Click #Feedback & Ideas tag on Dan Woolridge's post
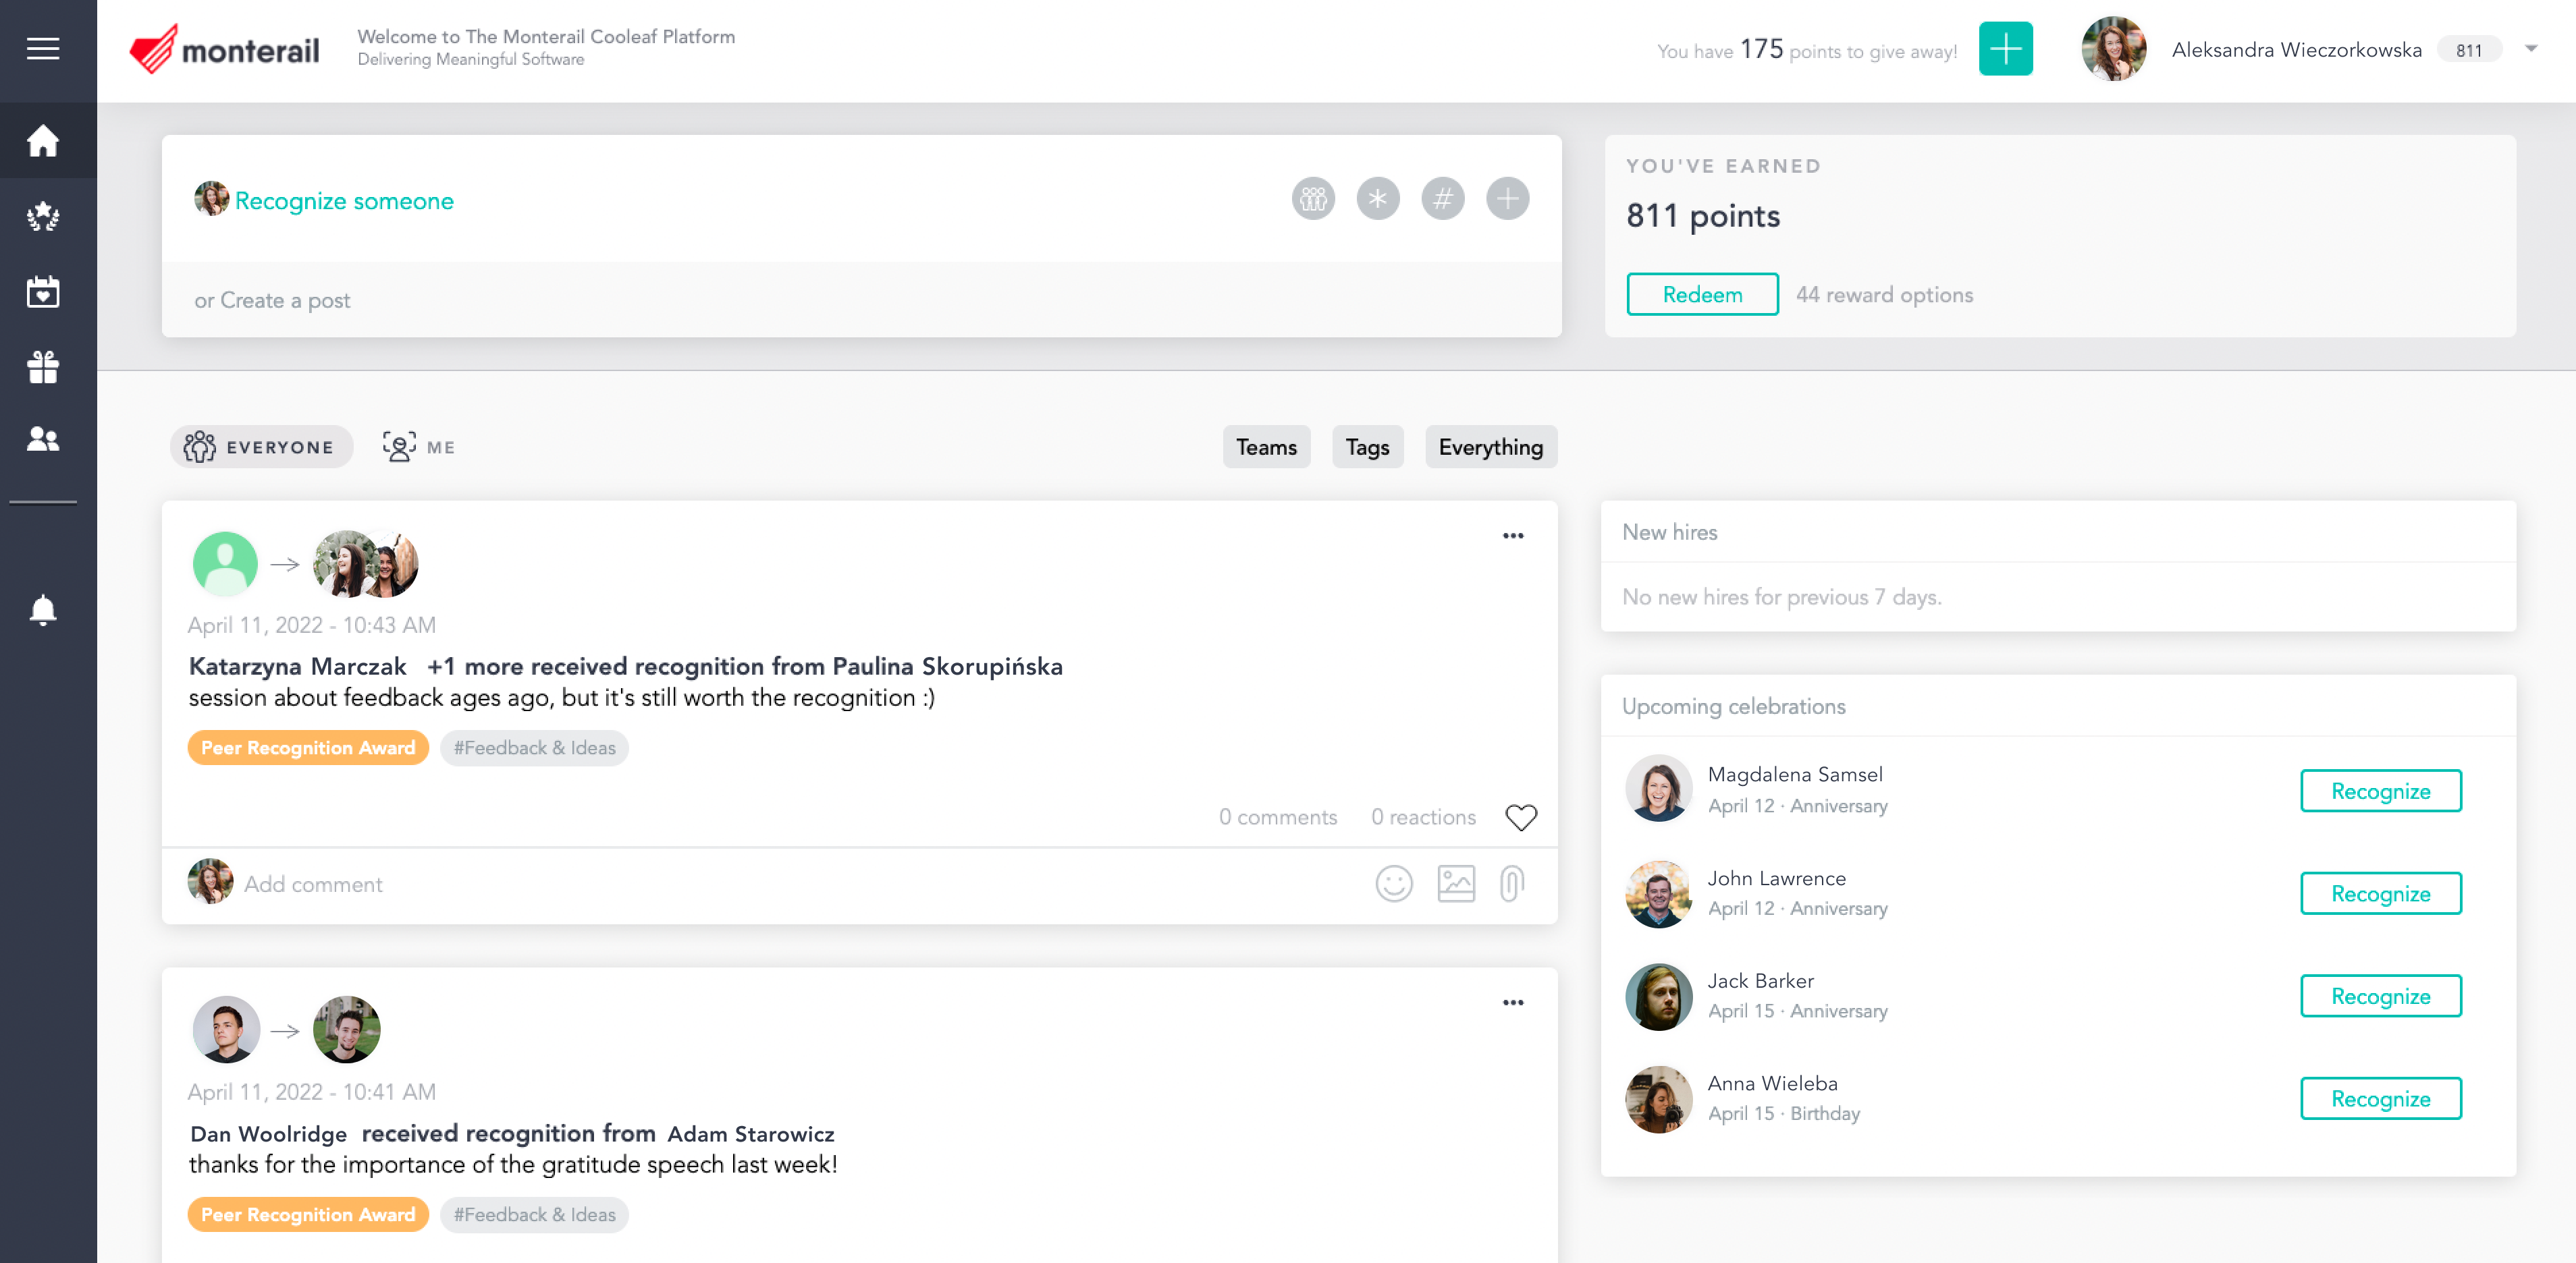The height and width of the screenshot is (1263, 2576). click(534, 1215)
